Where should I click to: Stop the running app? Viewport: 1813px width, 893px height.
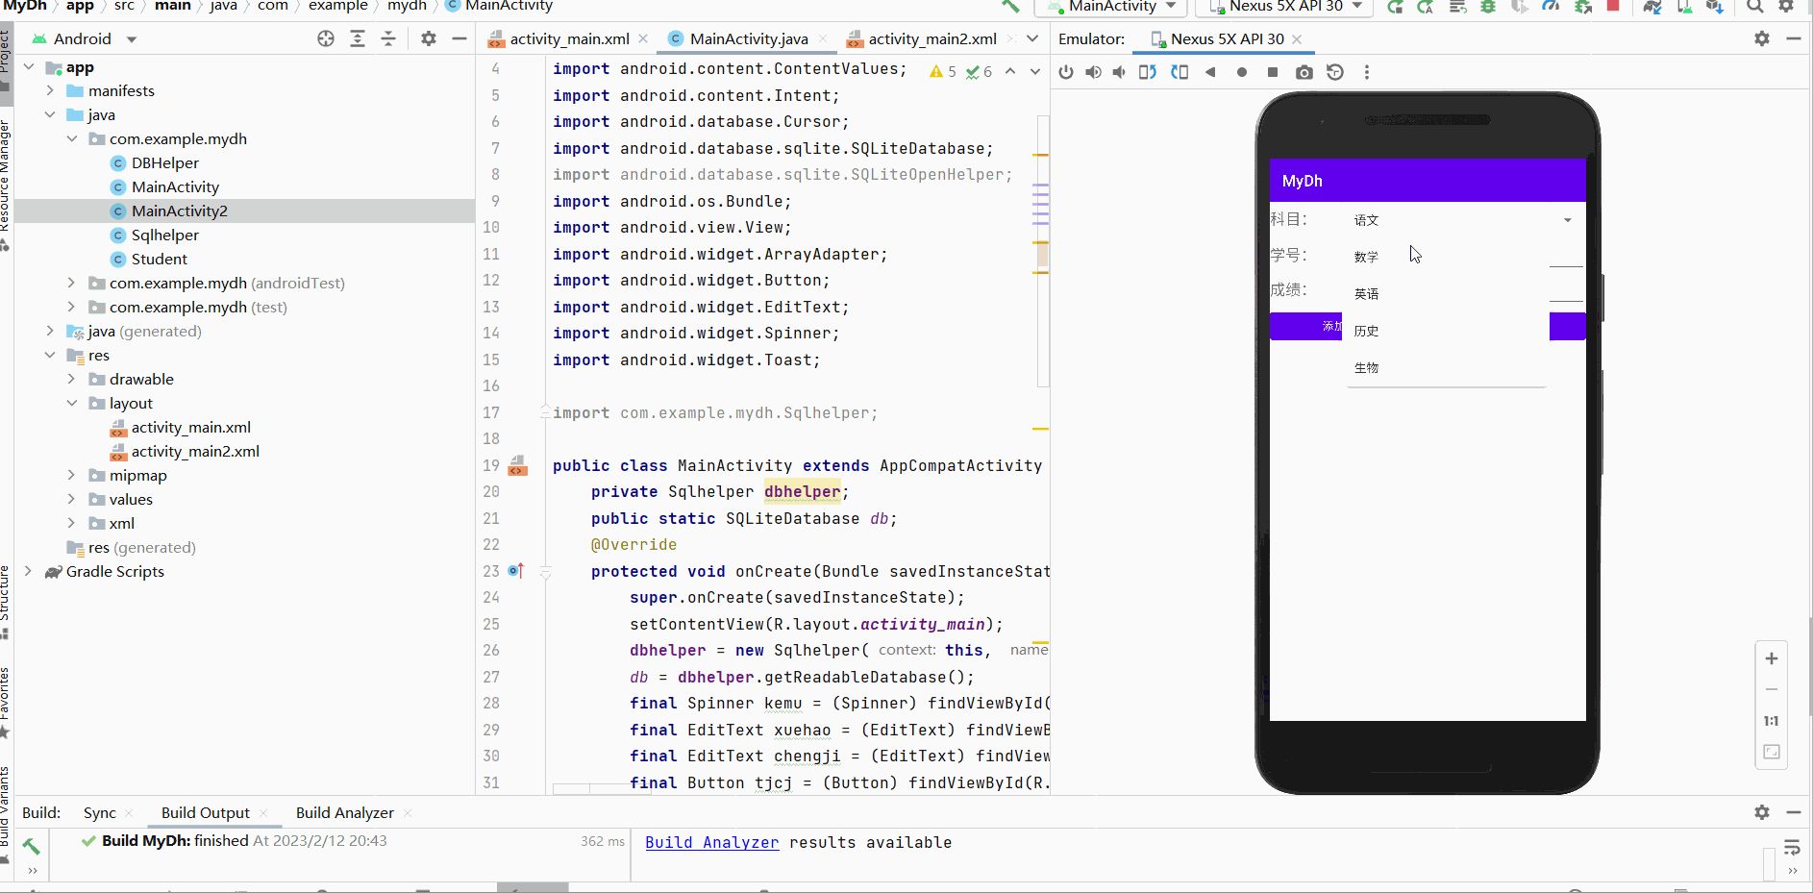coord(1614,7)
